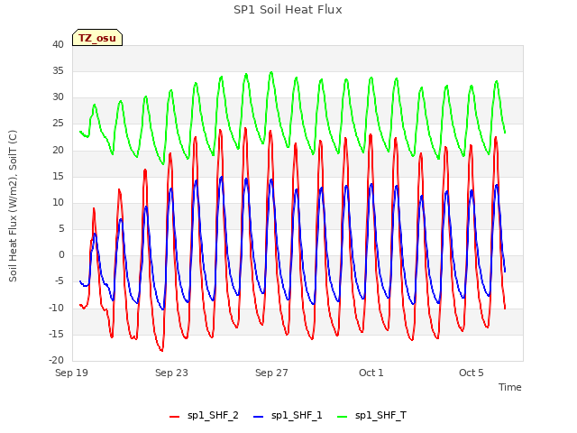Image resolution: width=577 pixels, height=433 pixels.
Task: Click the 20 y-axis tick label
Action: (x=58, y=150)
